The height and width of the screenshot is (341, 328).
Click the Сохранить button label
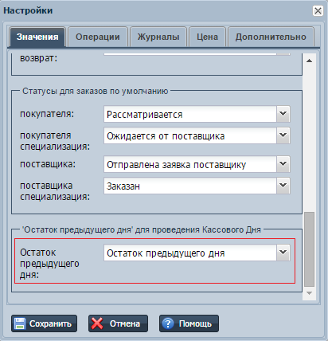[50, 323]
